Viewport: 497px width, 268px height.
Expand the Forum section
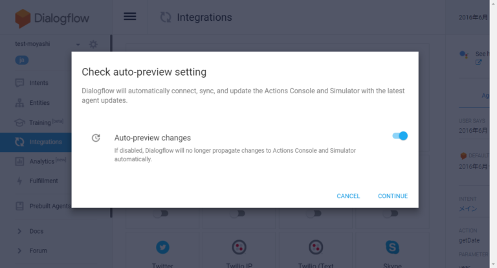pyautogui.click(x=19, y=251)
